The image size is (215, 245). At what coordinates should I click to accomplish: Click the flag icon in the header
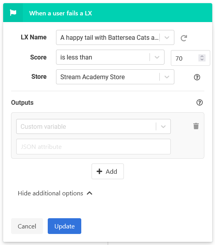(x=13, y=13)
